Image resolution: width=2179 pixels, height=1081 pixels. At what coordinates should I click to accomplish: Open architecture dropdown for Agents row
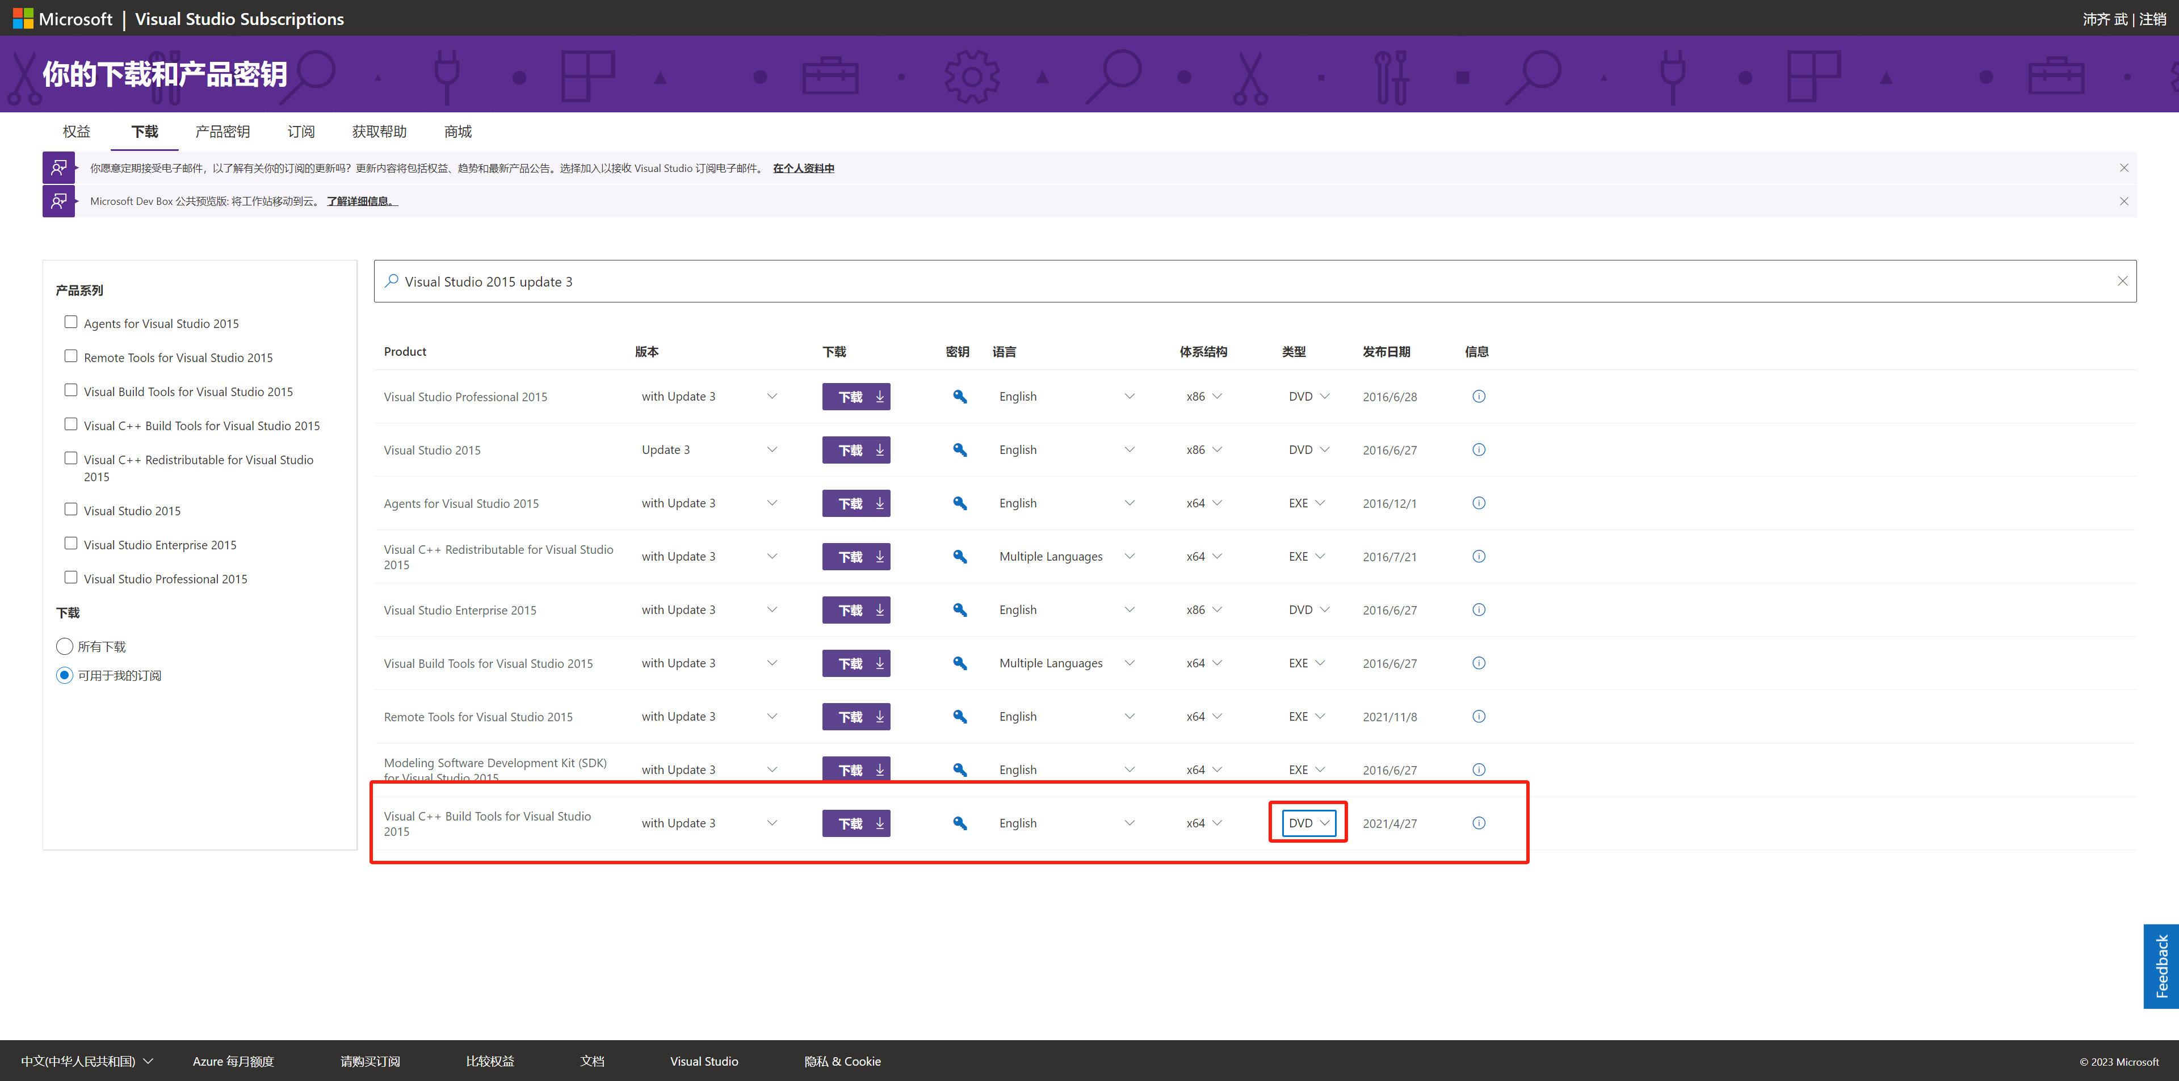1204,503
